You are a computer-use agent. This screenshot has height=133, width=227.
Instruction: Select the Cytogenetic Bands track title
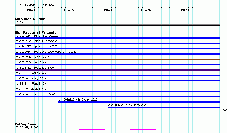pos(30,19)
